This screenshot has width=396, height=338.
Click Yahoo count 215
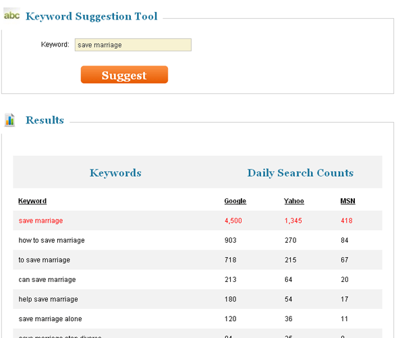point(291,260)
